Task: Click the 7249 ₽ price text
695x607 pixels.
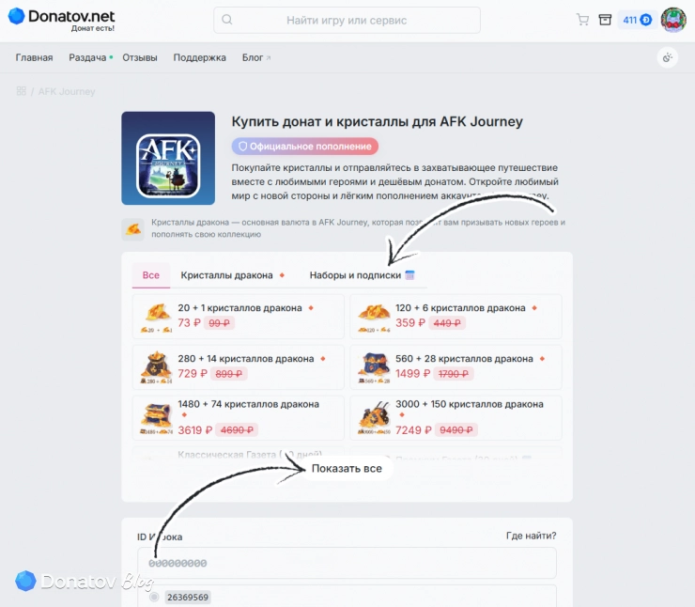Action: (413, 430)
